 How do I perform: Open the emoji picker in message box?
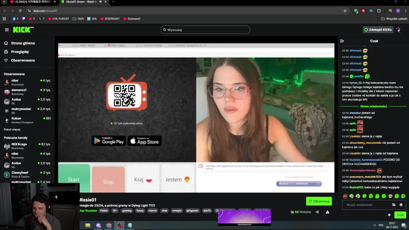tap(401, 205)
